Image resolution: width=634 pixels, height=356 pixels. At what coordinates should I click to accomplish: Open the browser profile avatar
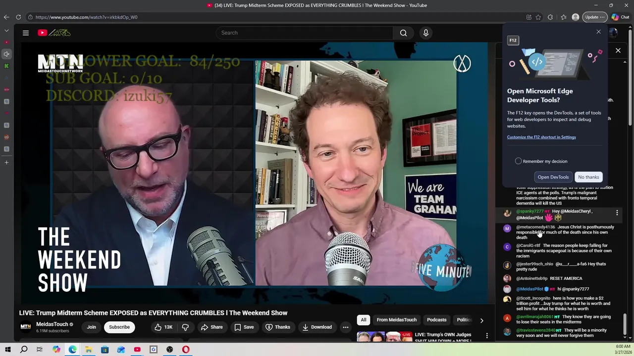tap(576, 17)
